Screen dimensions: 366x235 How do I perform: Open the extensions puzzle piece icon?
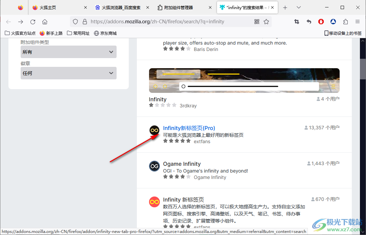tap(345, 22)
